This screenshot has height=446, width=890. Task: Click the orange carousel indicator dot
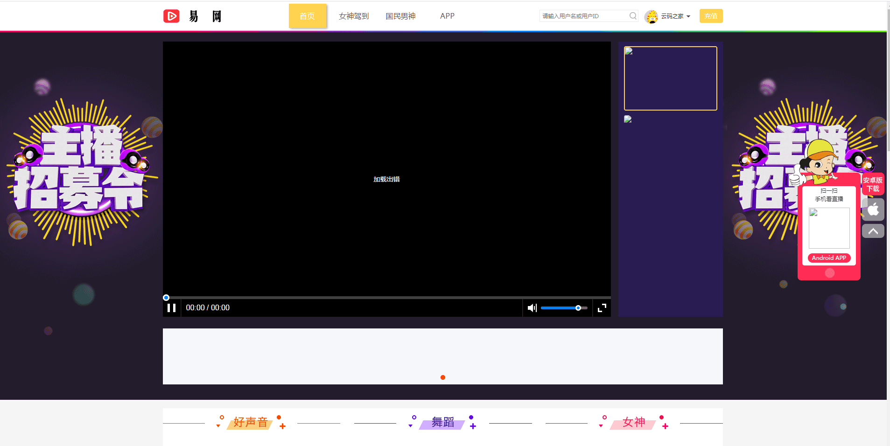(x=443, y=377)
